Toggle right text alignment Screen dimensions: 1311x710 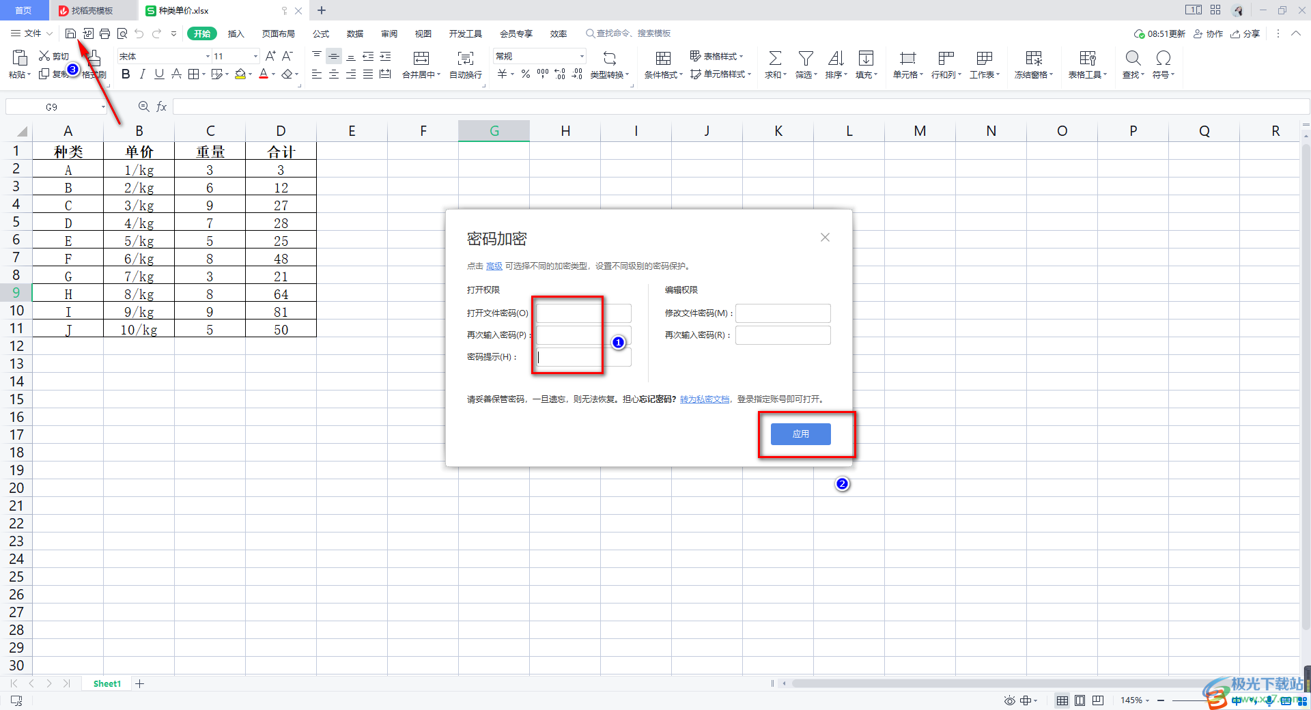[351, 74]
